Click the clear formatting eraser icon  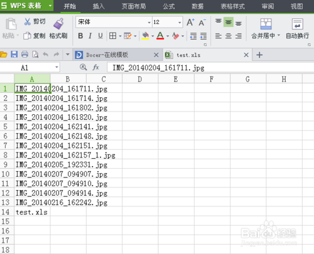[175, 36]
